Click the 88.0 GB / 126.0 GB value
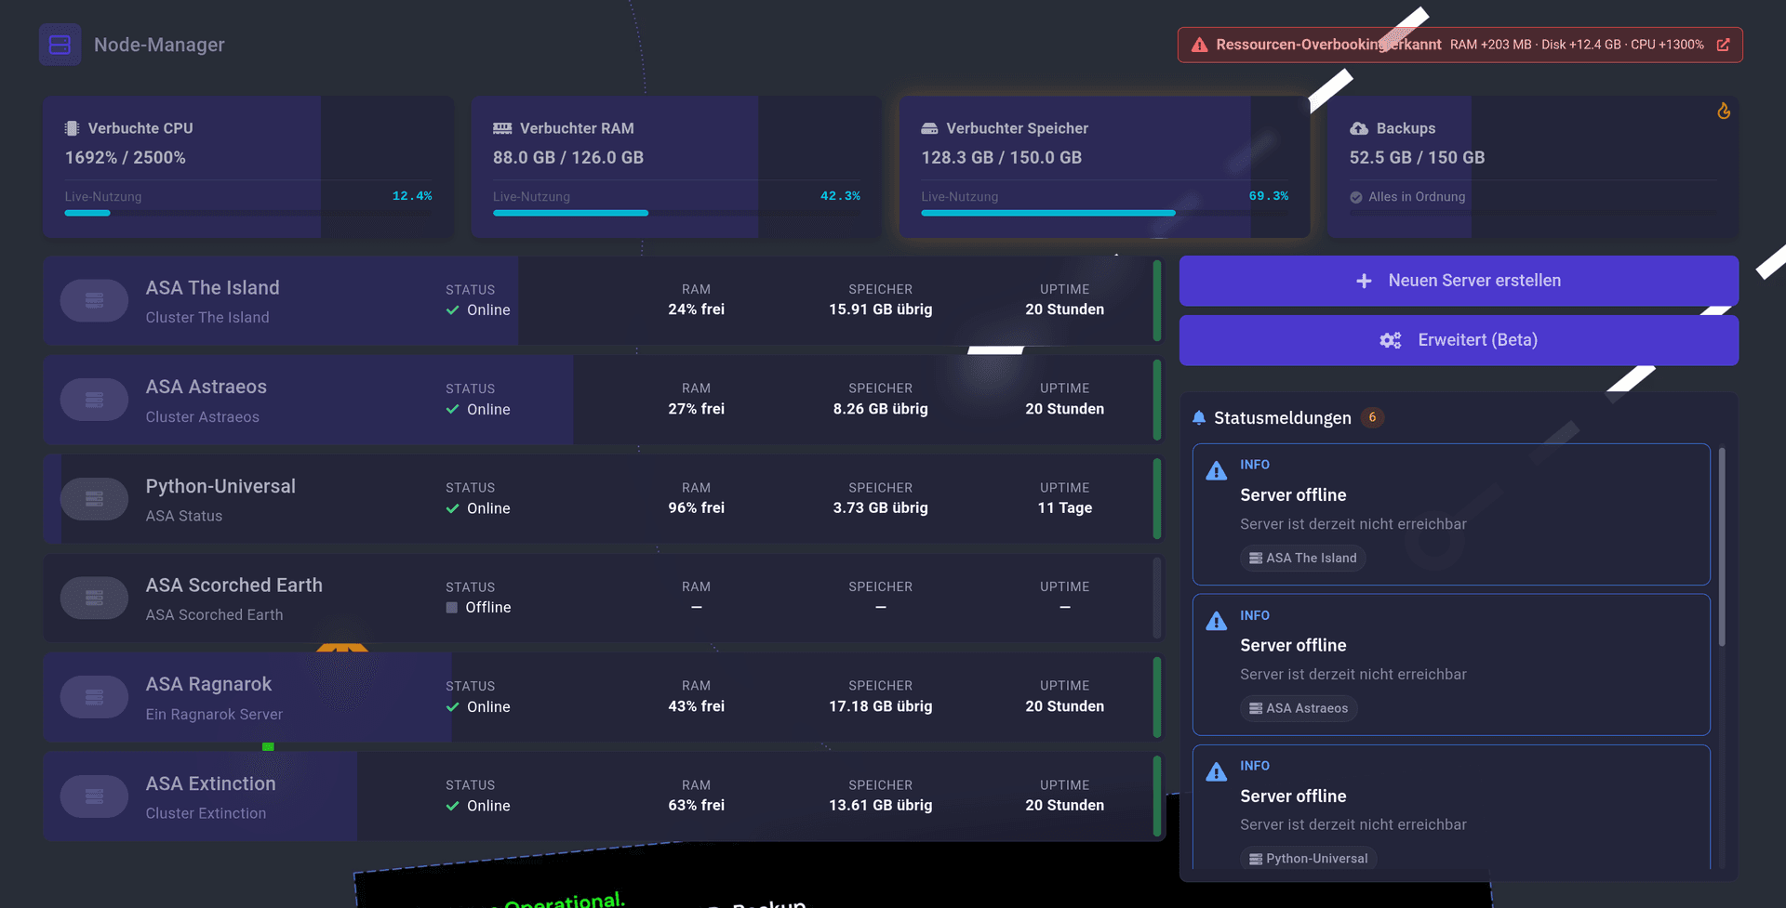 pos(567,158)
